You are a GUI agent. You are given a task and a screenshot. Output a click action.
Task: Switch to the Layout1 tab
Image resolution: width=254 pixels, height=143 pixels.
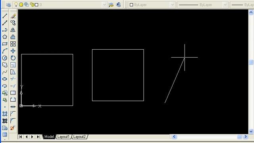point(63,137)
